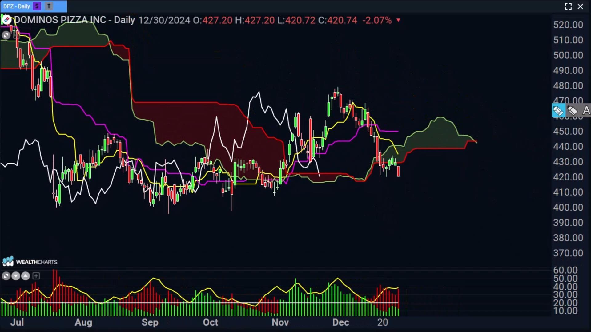The image size is (591, 332).
Task: Click the close value C:420.74
Action: [337, 20]
